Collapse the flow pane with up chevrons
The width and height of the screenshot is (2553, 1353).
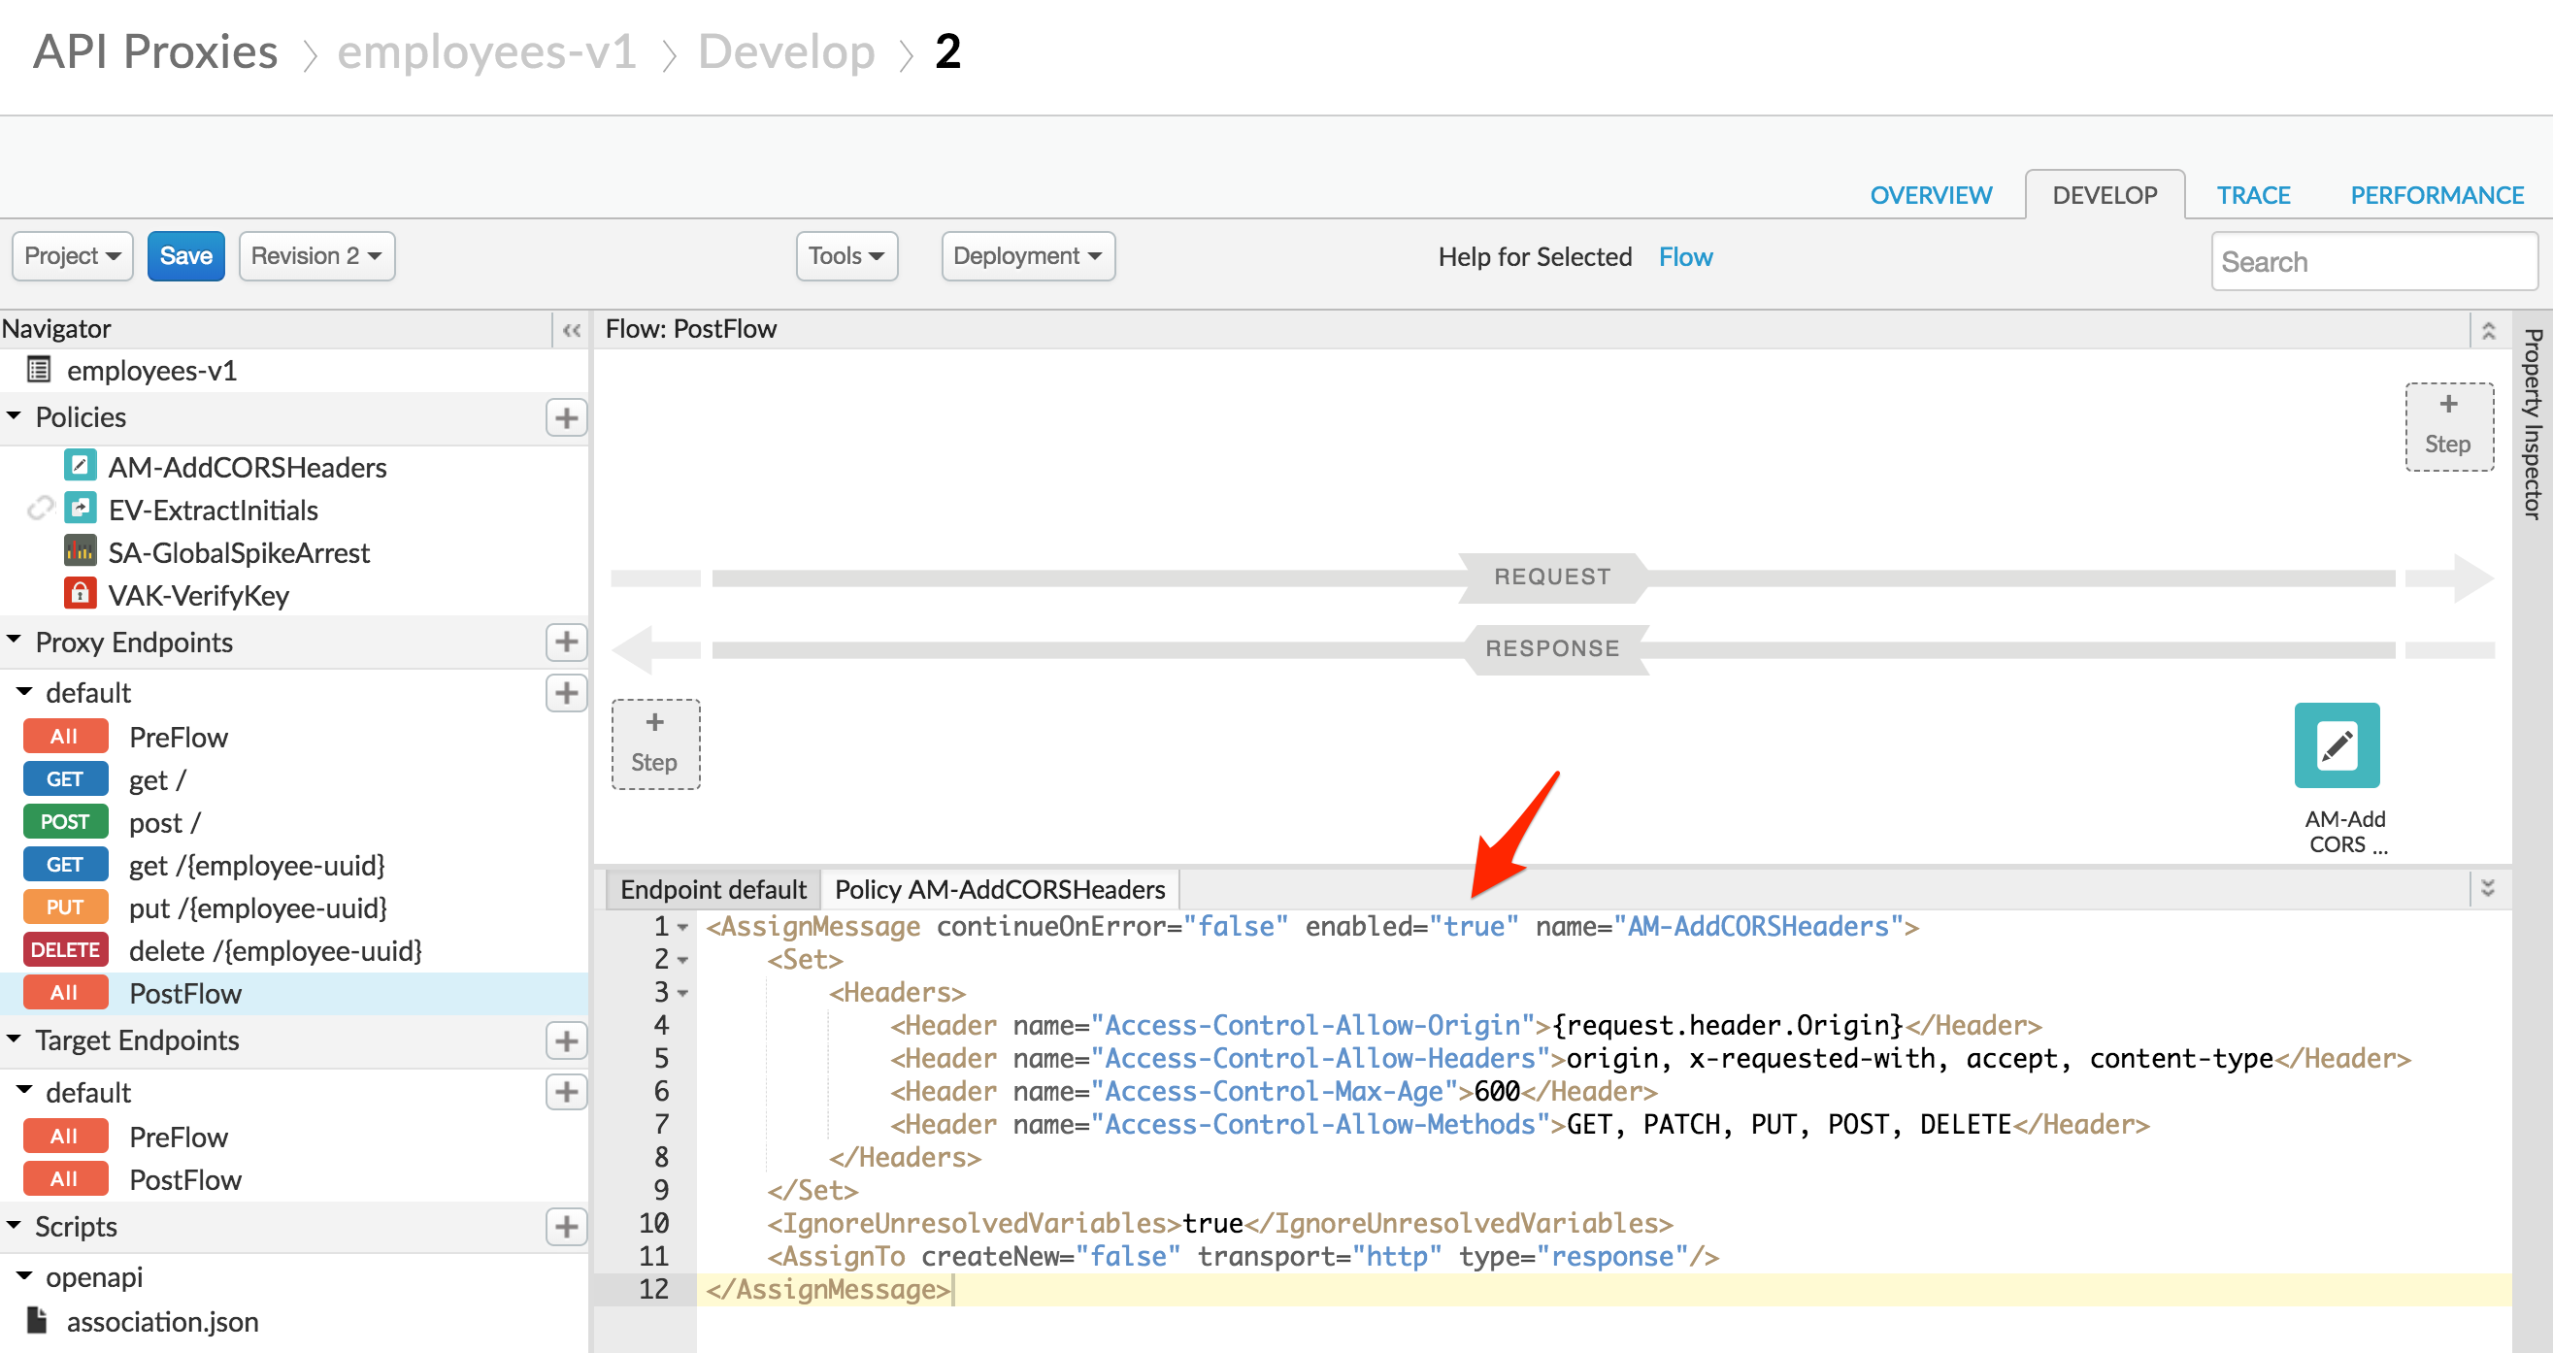coord(2489,330)
